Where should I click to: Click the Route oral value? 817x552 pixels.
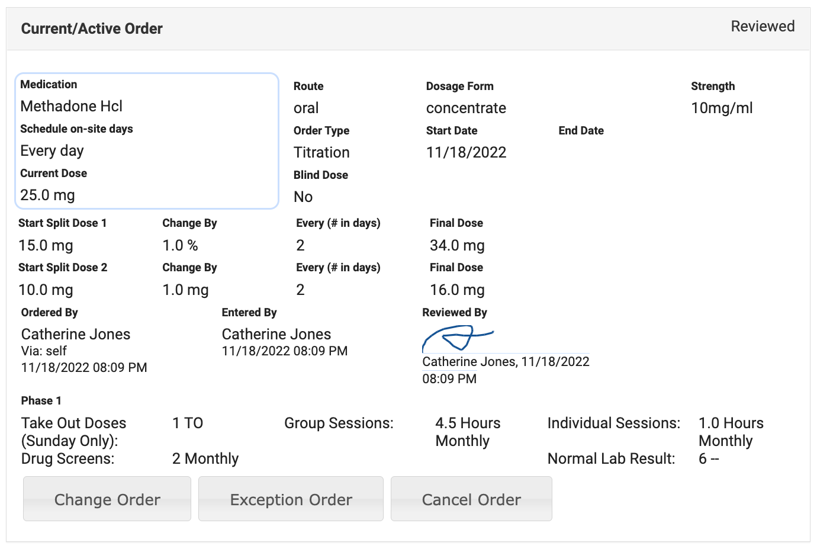point(306,108)
